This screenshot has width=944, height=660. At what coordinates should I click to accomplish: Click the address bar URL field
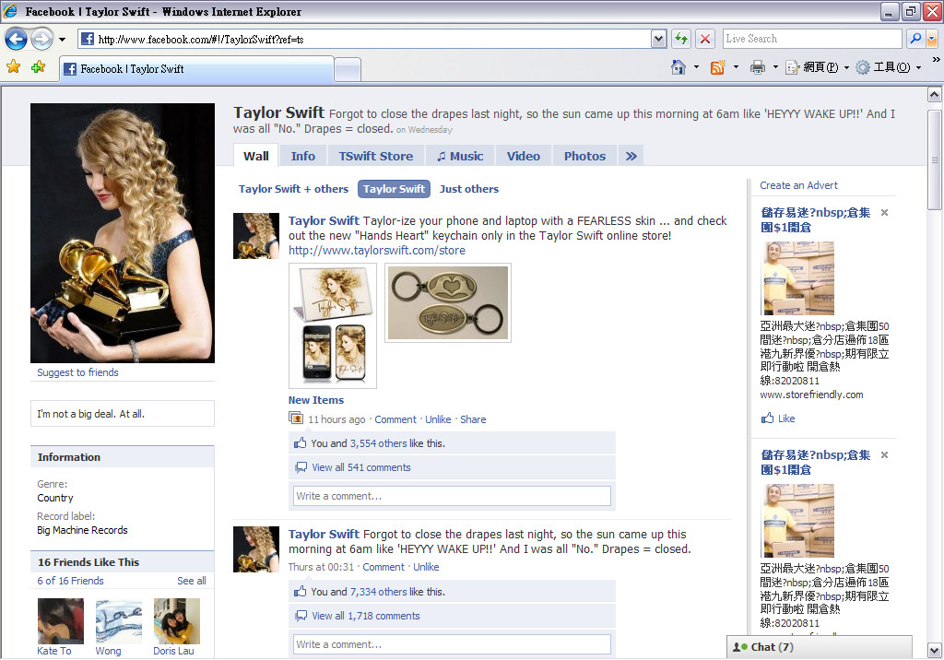(364, 39)
